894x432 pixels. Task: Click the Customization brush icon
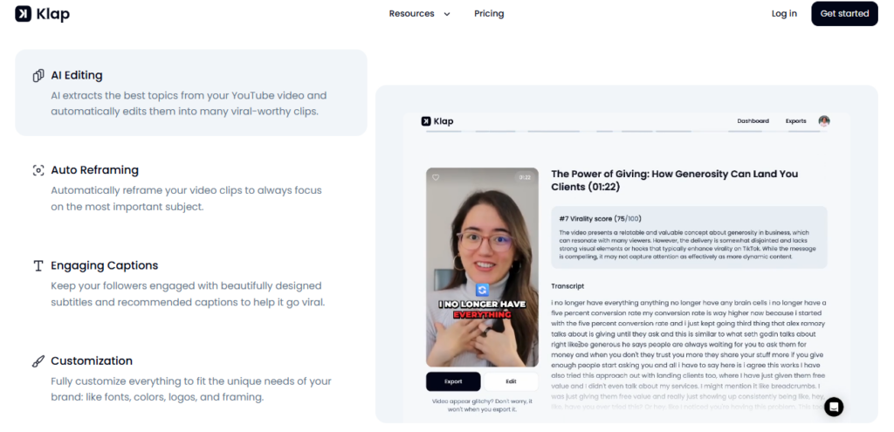[x=38, y=361]
